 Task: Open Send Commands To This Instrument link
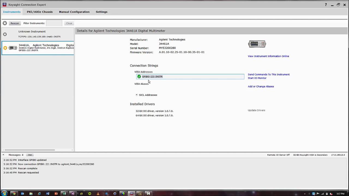269,74
